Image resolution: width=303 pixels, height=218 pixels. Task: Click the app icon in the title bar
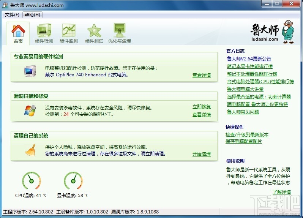point(5,5)
